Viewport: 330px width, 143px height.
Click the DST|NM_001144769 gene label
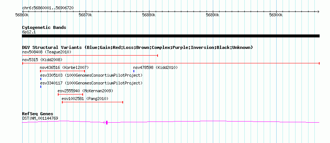40,119
